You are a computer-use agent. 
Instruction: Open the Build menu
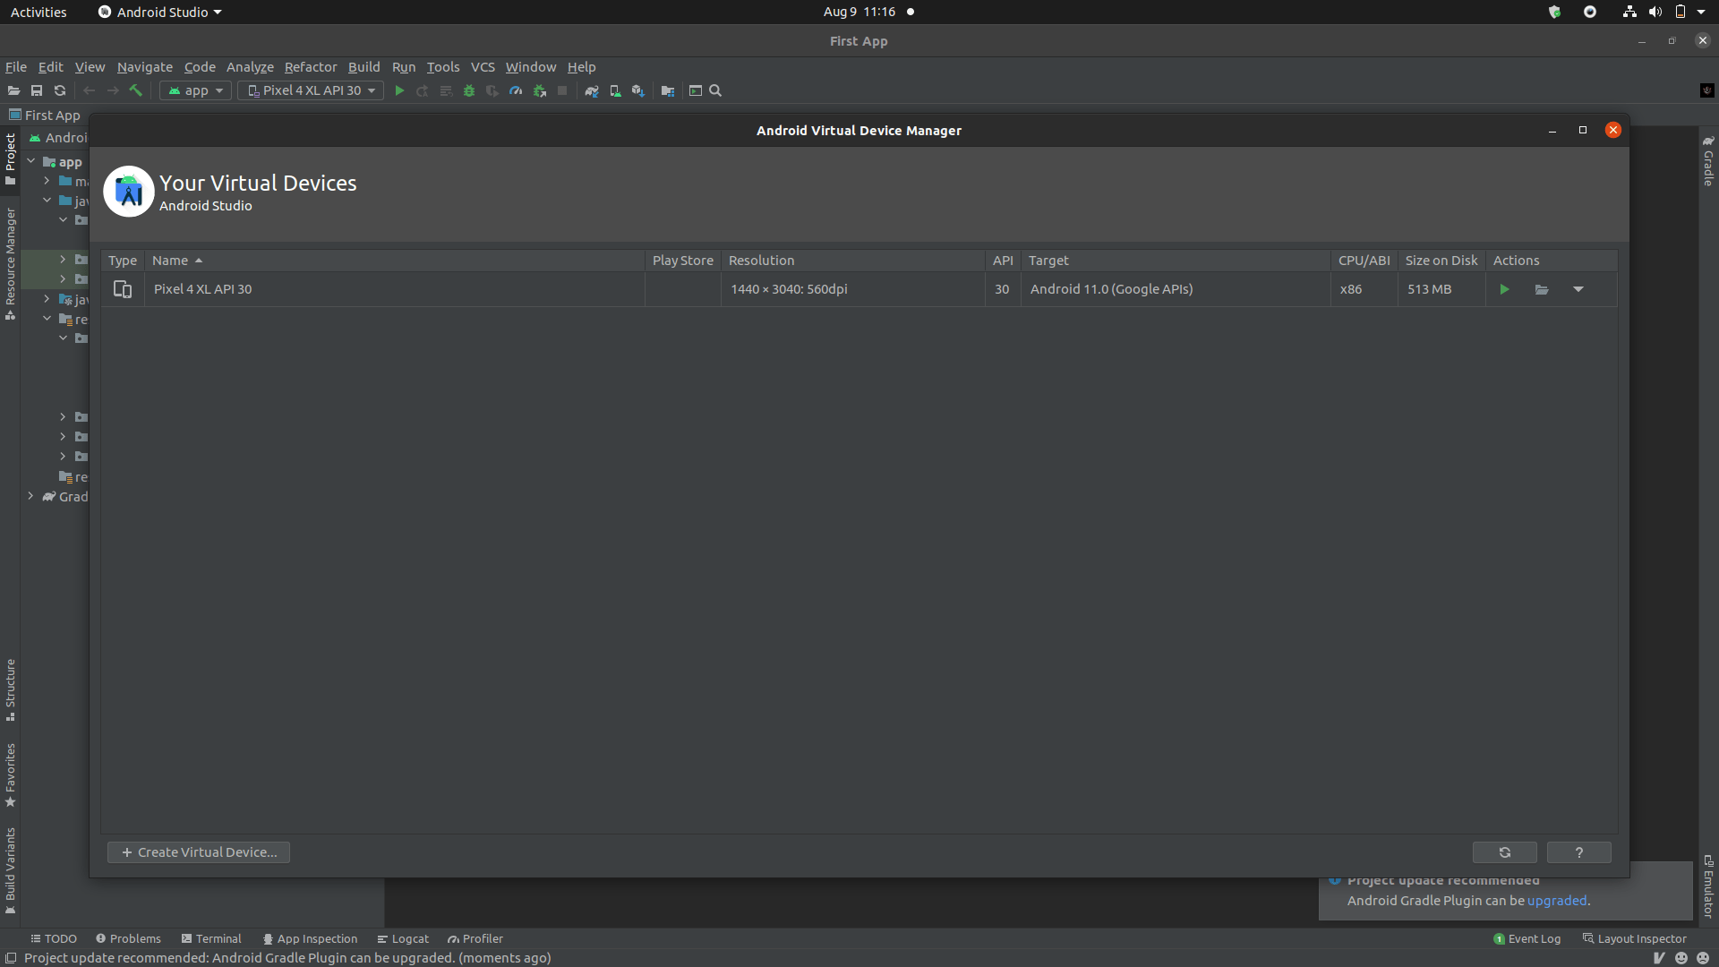pyautogui.click(x=363, y=67)
